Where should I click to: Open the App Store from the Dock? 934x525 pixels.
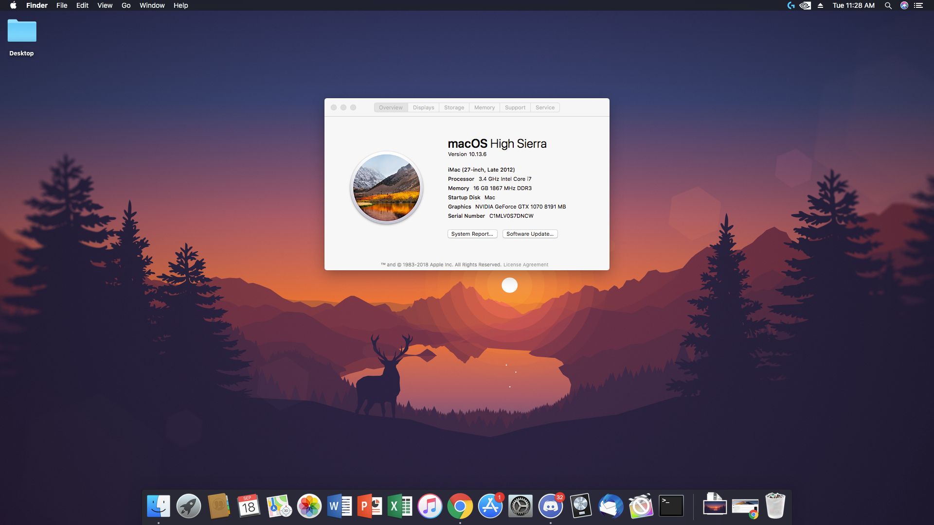coord(491,506)
